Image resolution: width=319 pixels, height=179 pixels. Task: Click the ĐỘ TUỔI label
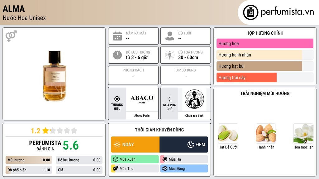185,33
